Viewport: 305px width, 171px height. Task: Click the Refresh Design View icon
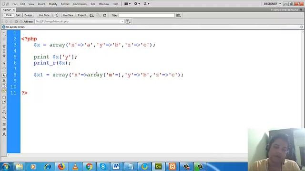pos(104,15)
